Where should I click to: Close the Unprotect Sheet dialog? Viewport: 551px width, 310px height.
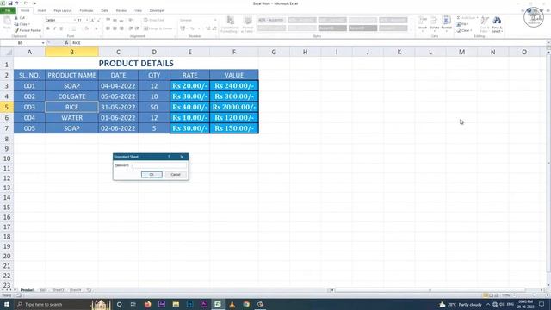pos(182,157)
